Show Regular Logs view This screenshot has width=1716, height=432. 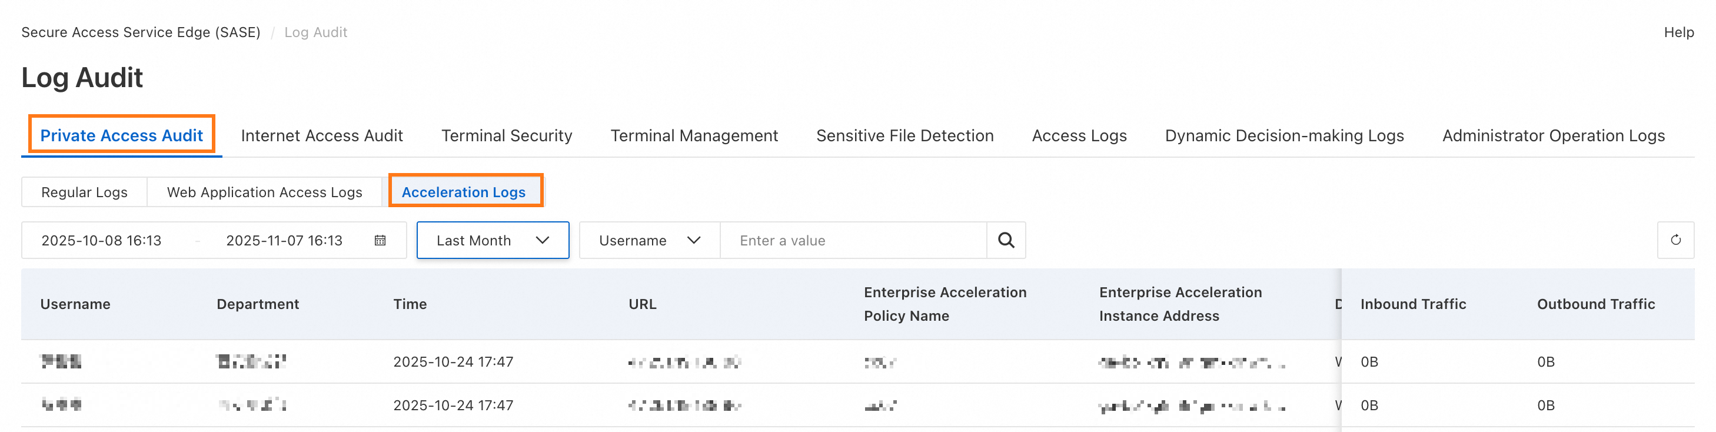pos(84,192)
